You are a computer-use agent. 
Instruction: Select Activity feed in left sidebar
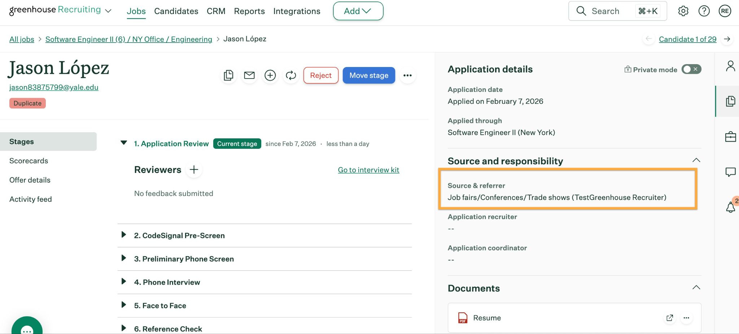pyautogui.click(x=31, y=199)
